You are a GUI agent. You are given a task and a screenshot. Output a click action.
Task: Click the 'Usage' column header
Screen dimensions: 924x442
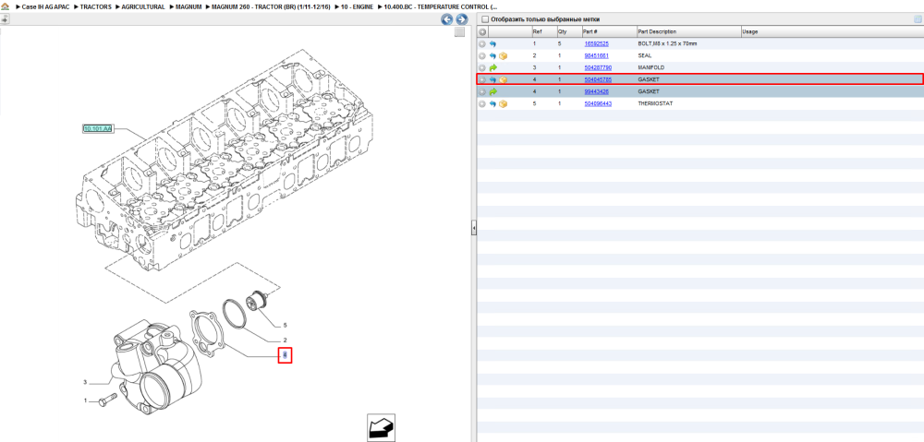coord(833,31)
